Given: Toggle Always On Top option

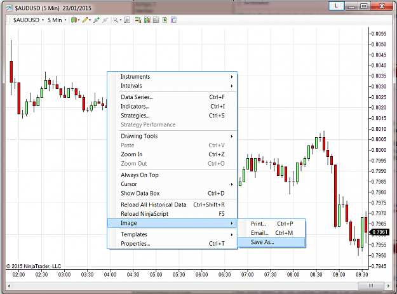Looking at the screenshot, I should tap(172, 175).
